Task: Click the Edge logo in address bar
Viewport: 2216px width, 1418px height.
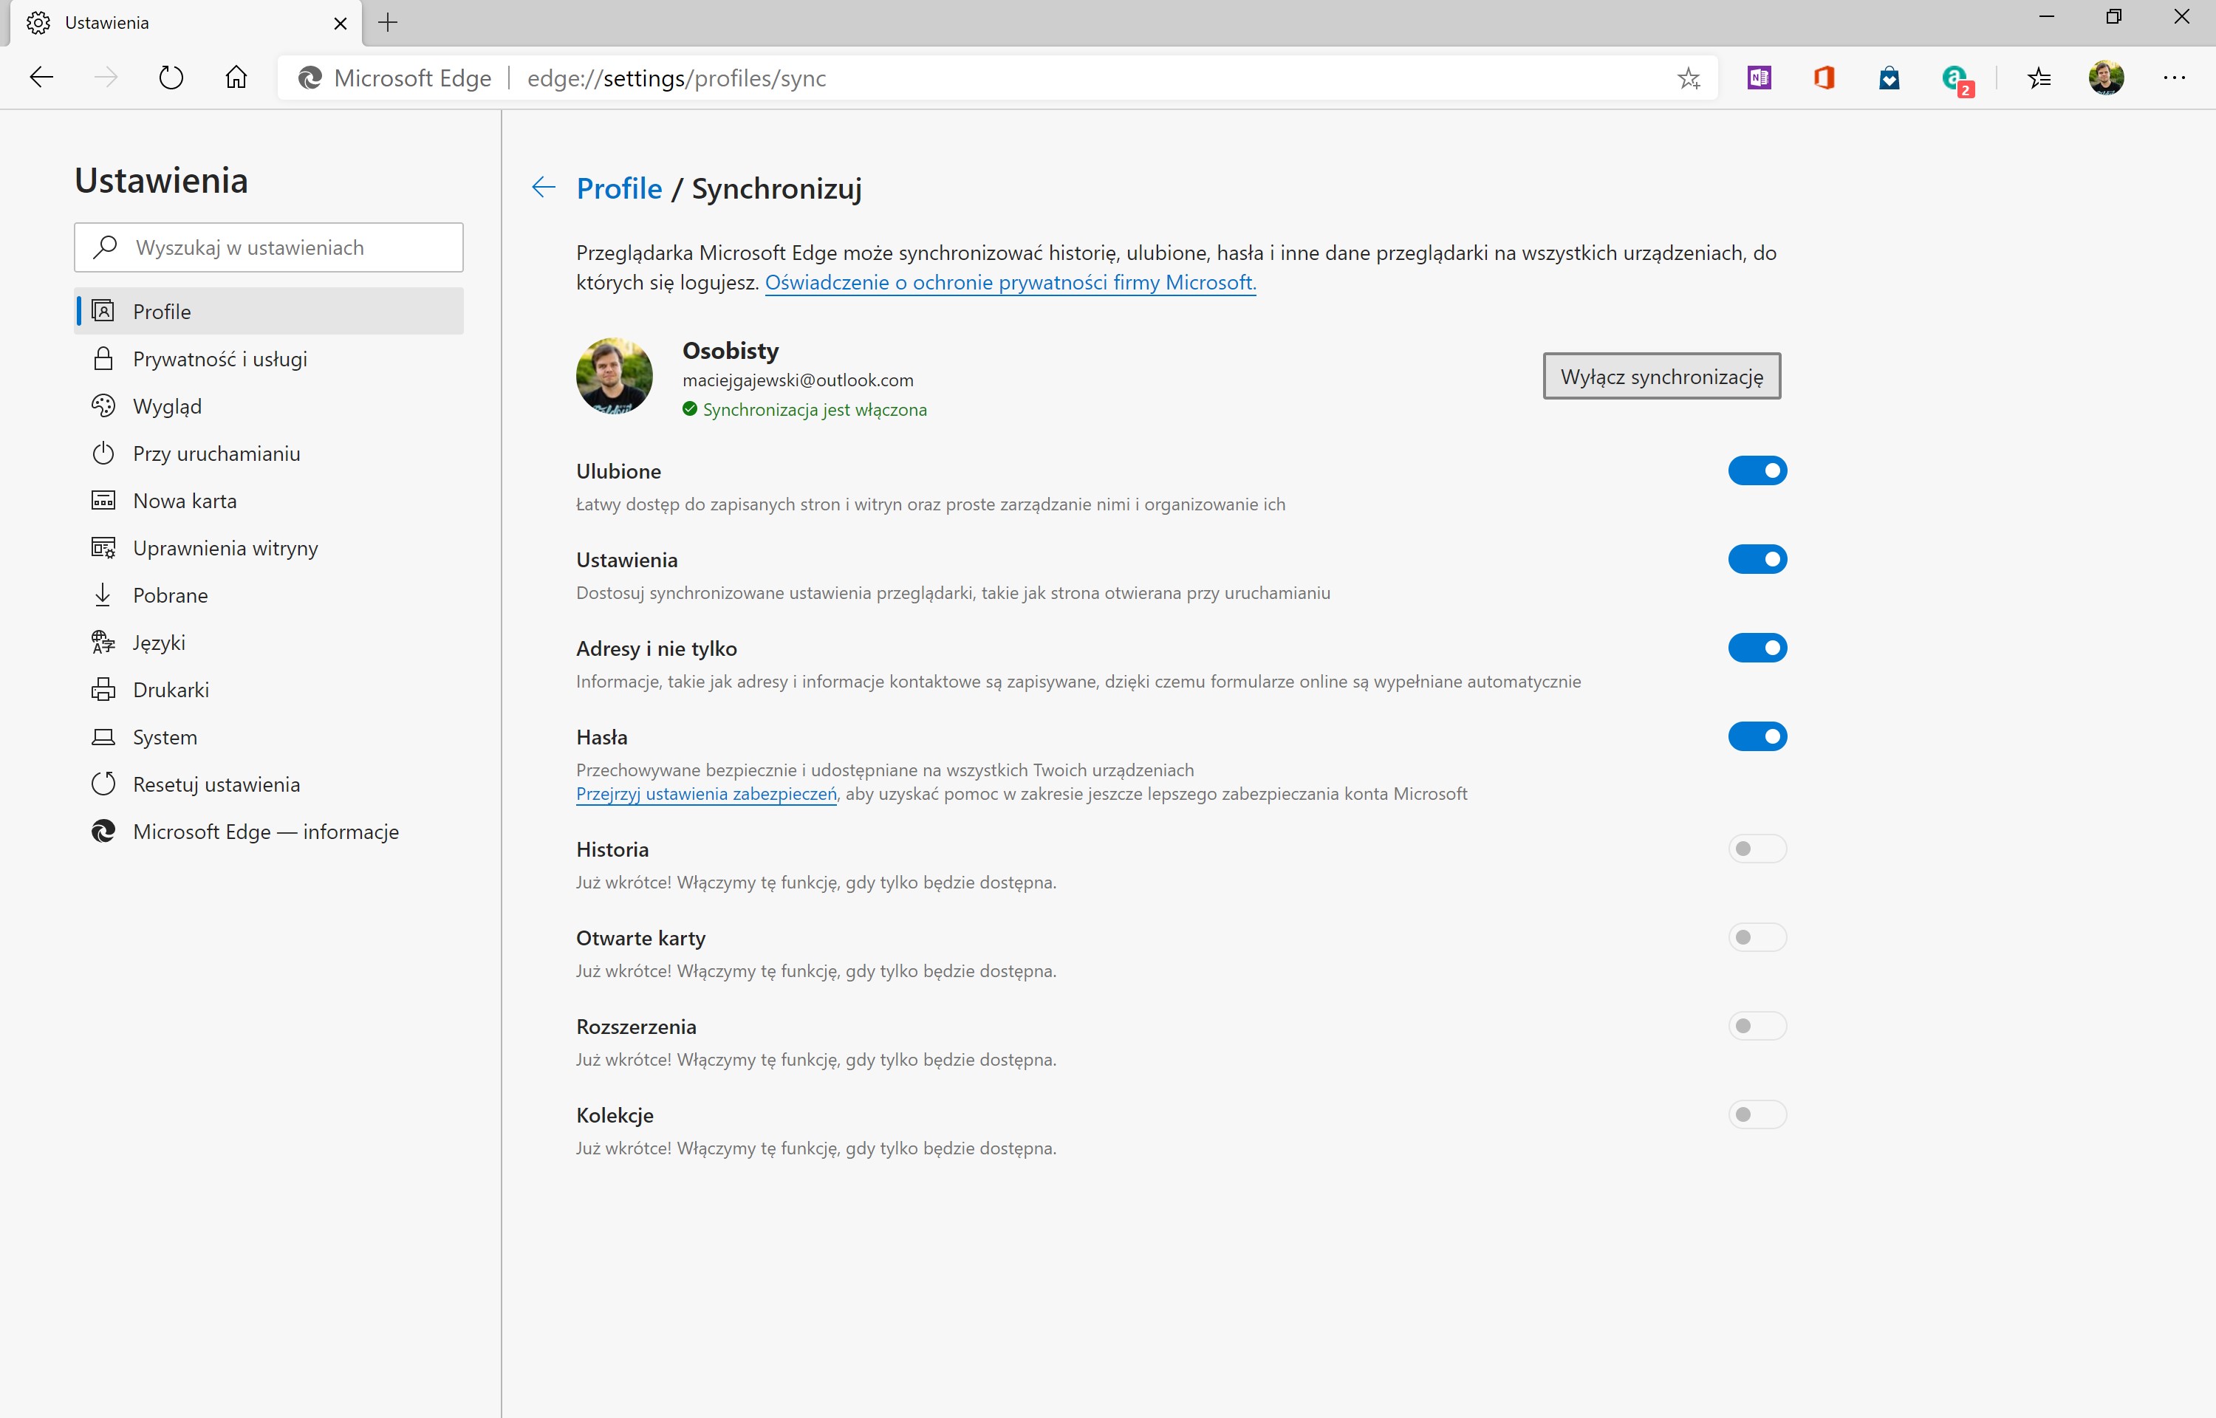Action: click(x=310, y=78)
